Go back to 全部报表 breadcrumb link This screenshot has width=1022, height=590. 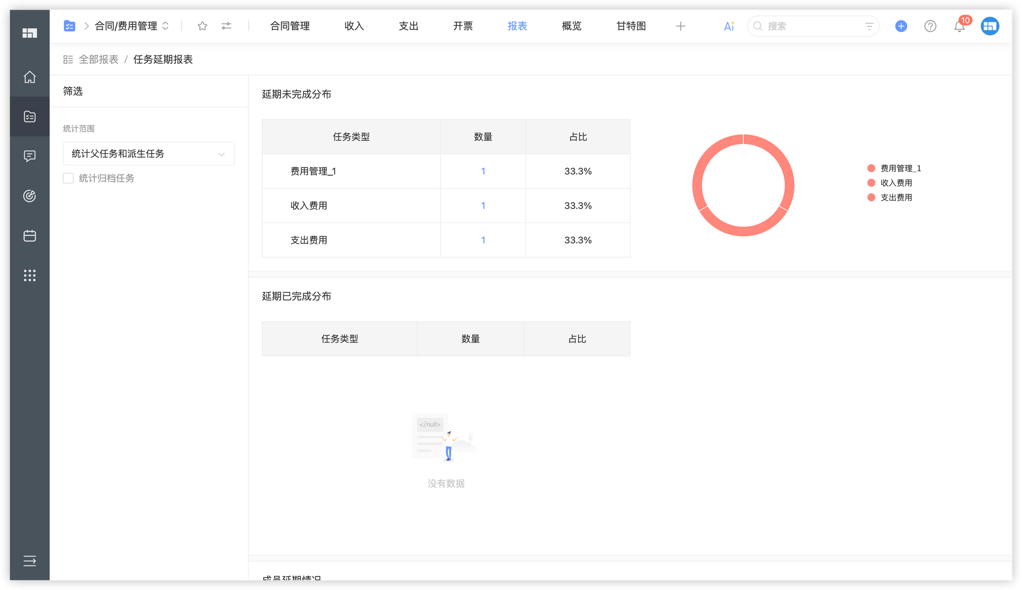click(98, 60)
